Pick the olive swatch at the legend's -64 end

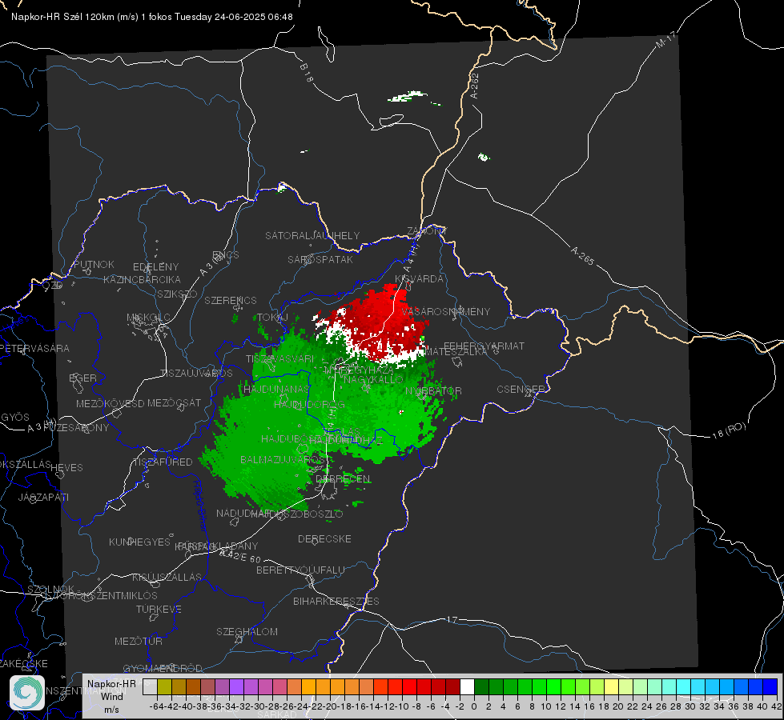click(x=164, y=686)
